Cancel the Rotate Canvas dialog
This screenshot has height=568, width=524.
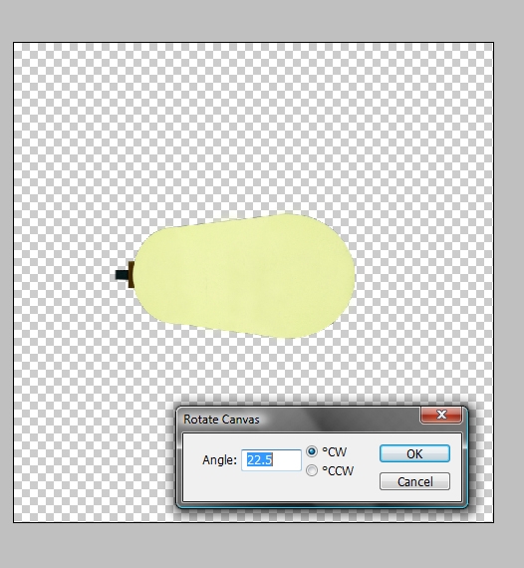(414, 481)
